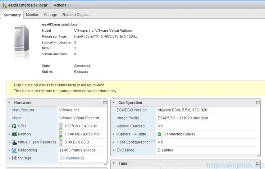
Task: Go to the Related Objects tab
Action: 76,15
